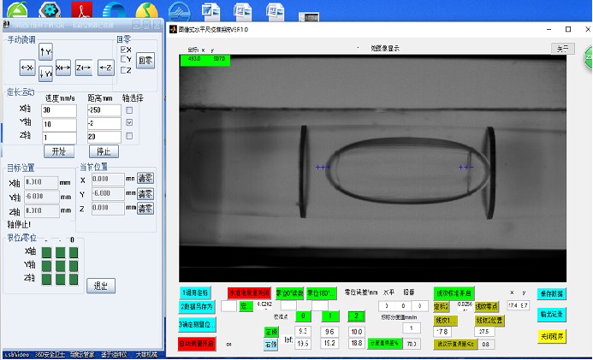Clear current X position with 清零
593x360 pixels.
point(145,179)
